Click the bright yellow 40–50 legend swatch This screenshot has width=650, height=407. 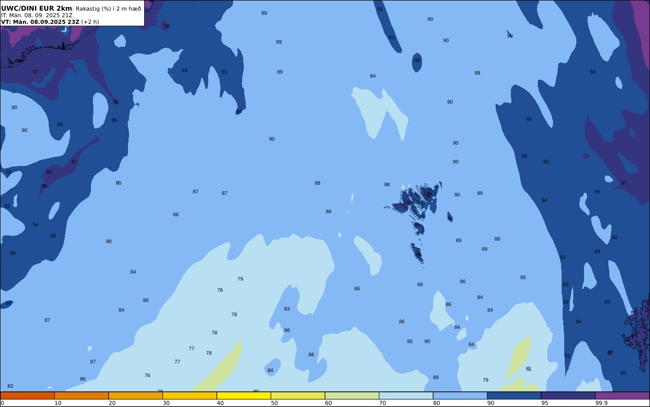click(244, 395)
